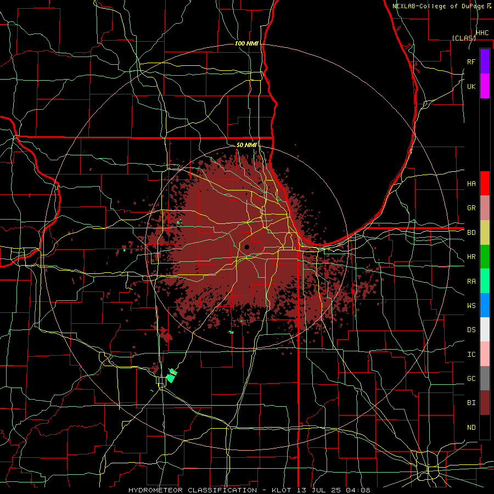Image resolution: width=494 pixels, height=494 pixels.
Task: Click the DS legend label
Action: click(471, 330)
